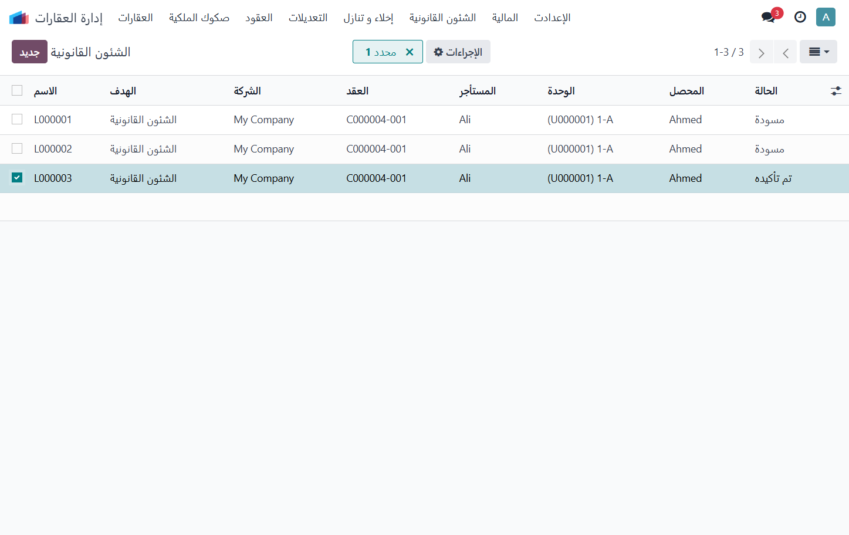Click the إدارة العقارات app title
Screen dimensions: 849x535
coord(69,18)
